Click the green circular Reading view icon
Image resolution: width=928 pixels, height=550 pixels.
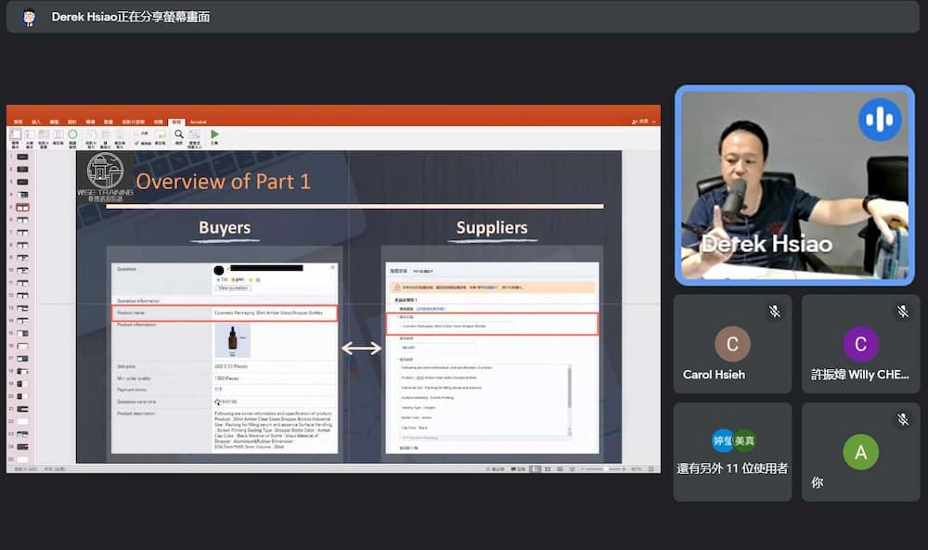tap(72, 134)
